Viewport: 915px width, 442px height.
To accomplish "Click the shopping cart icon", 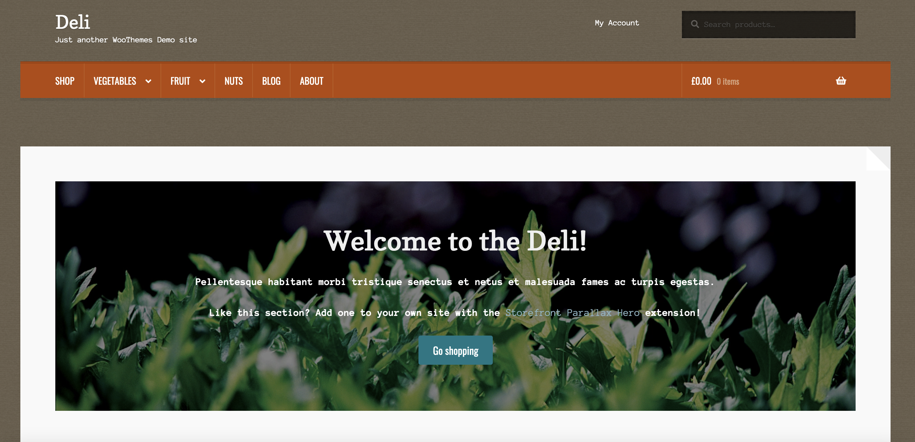I will [x=840, y=80].
